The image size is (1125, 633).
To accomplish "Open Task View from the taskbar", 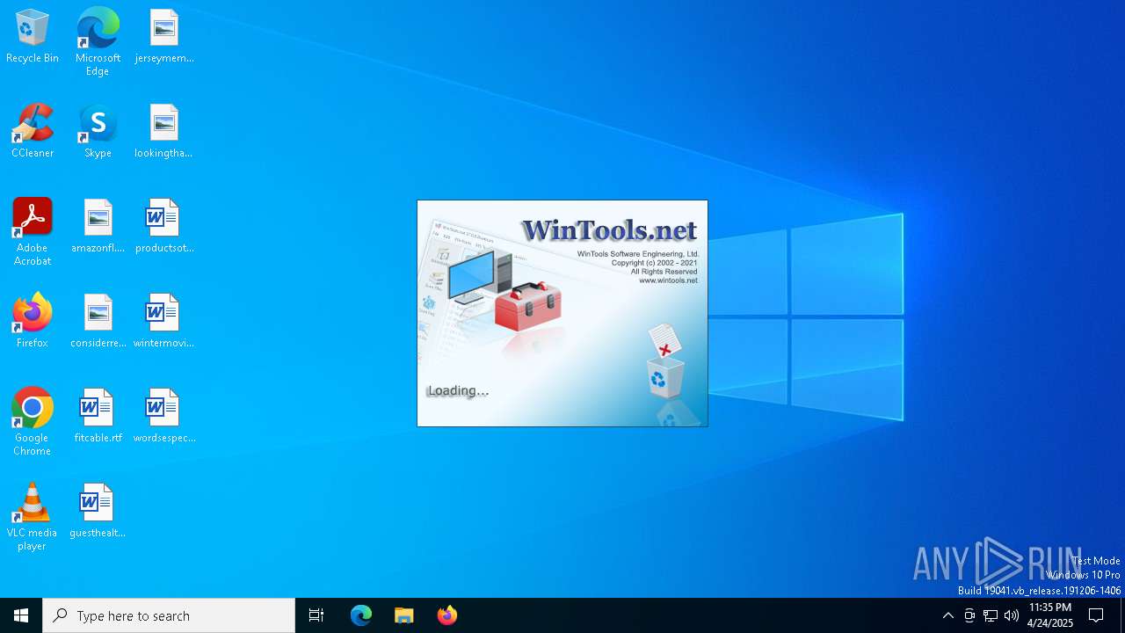I will click(316, 615).
